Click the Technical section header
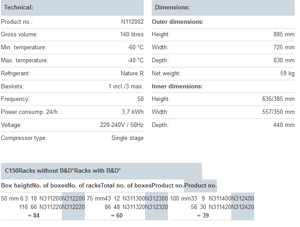 pyautogui.click(x=19, y=8)
